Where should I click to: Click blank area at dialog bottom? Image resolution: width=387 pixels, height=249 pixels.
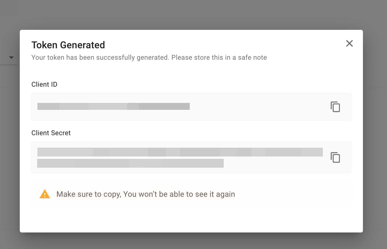(191, 220)
